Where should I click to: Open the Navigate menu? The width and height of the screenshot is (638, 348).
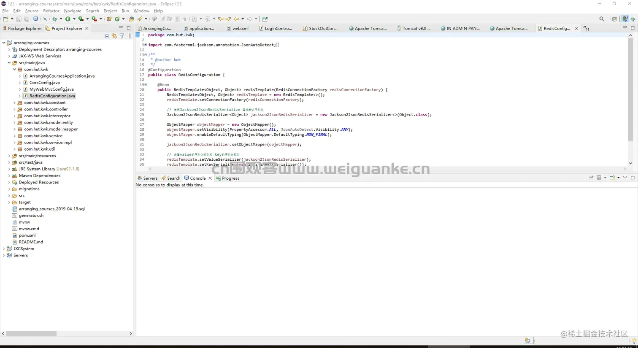73,11
